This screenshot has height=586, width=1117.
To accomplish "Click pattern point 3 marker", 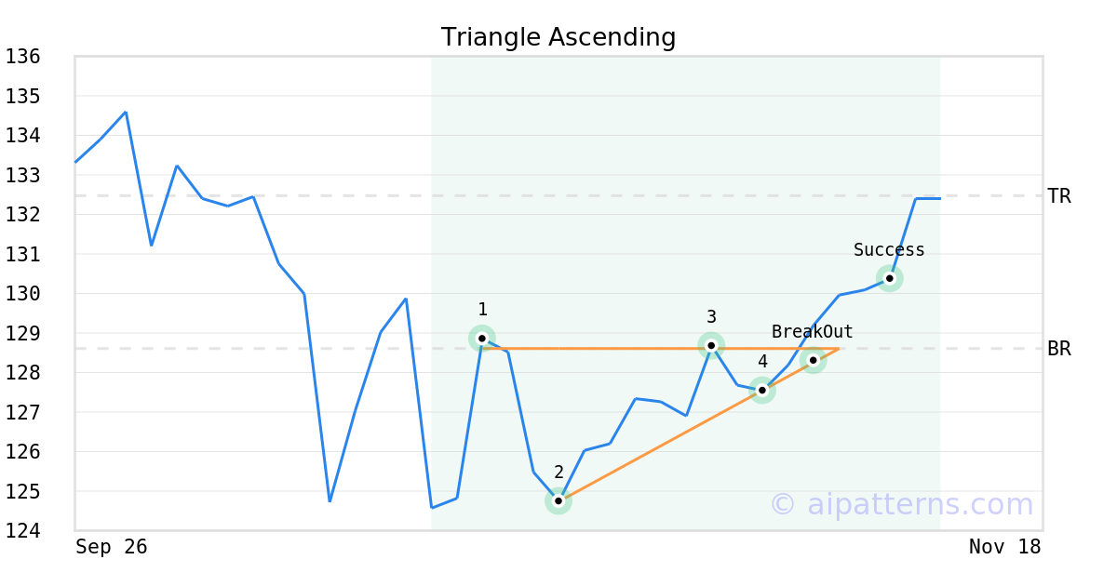I will pyautogui.click(x=711, y=345).
